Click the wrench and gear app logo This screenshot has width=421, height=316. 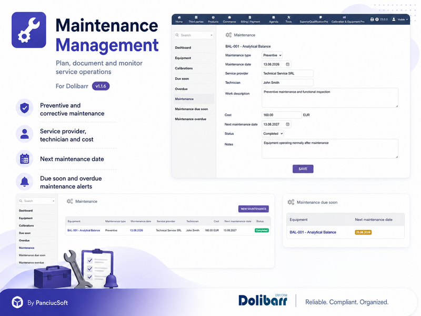[x=29, y=30]
